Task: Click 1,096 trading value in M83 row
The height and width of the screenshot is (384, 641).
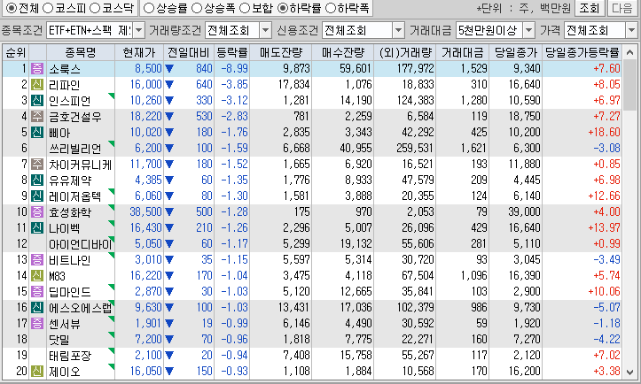Action: coord(474,275)
